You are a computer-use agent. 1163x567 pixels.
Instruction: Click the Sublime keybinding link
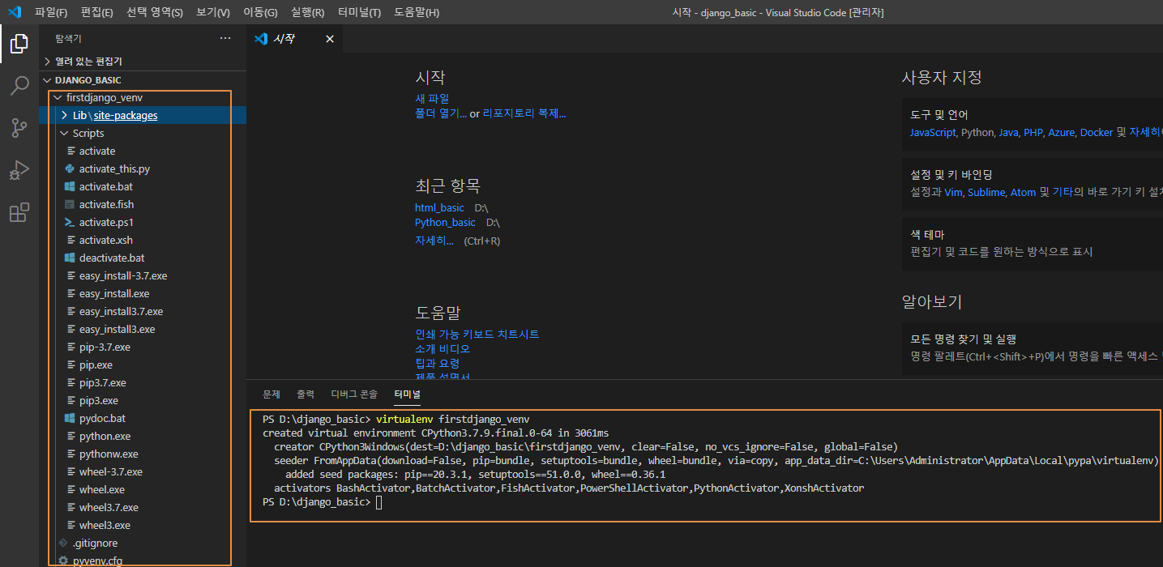986,192
